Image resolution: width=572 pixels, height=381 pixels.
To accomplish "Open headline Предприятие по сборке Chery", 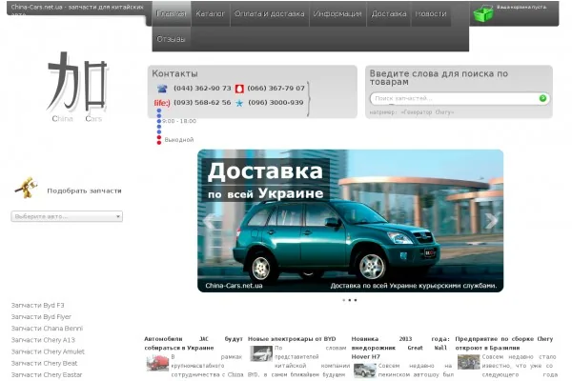I will pyautogui.click(x=504, y=343).
